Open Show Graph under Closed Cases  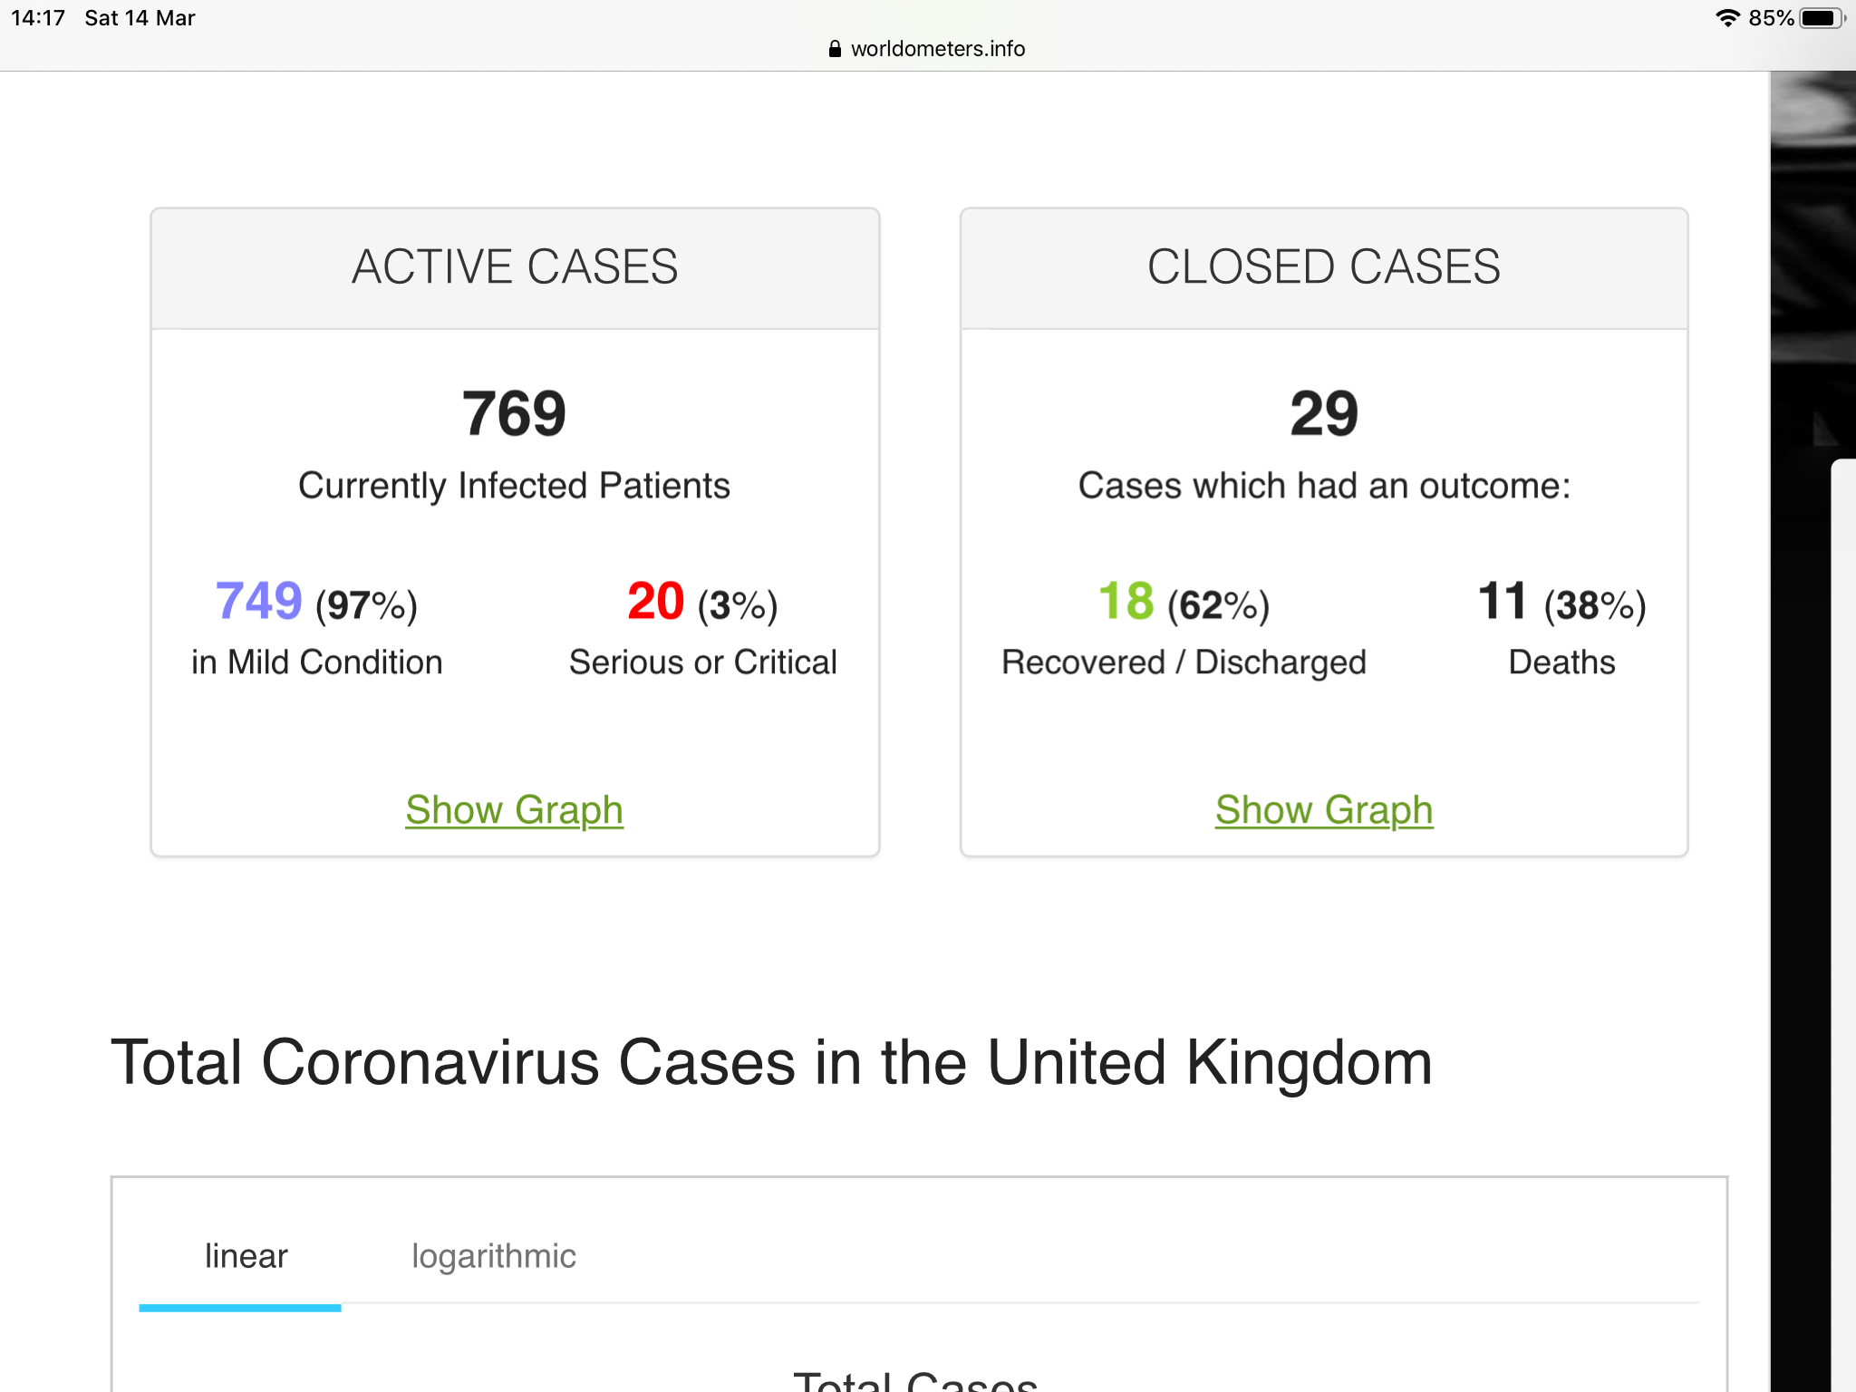point(1323,809)
